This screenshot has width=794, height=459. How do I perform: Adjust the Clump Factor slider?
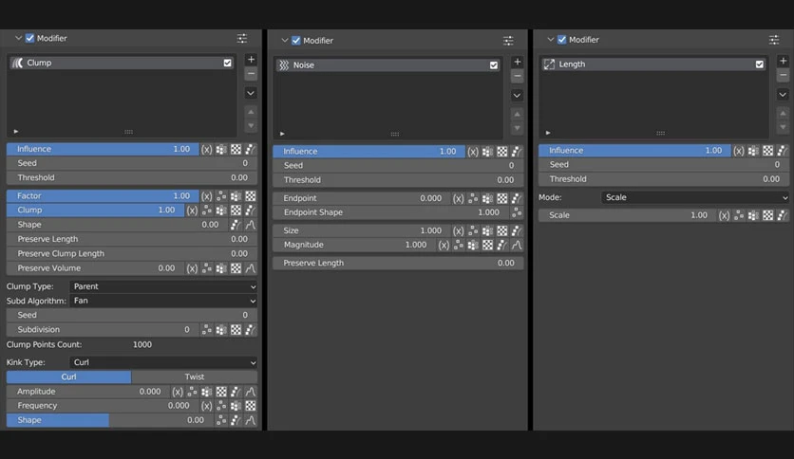[x=103, y=196]
